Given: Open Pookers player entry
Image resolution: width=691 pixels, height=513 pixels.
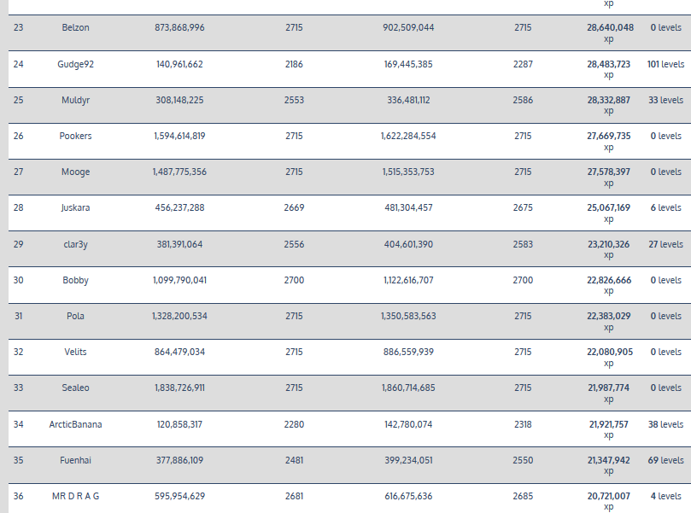Looking at the screenshot, I should coord(75,136).
